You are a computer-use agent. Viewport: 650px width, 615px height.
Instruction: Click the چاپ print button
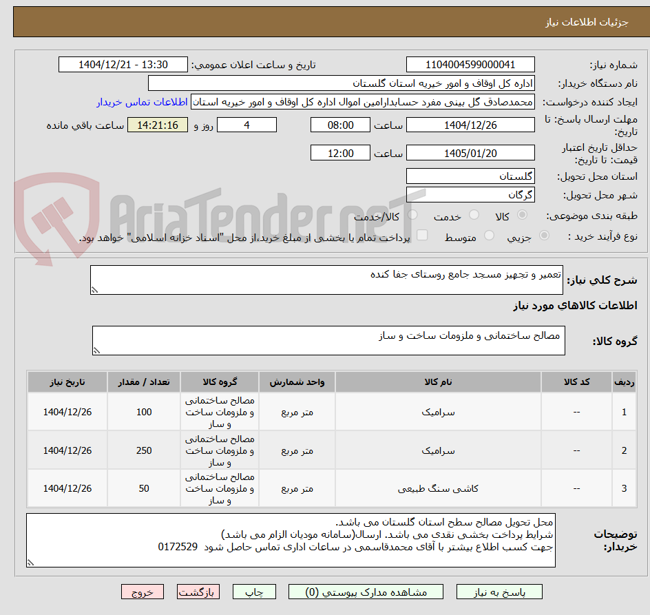254,592
